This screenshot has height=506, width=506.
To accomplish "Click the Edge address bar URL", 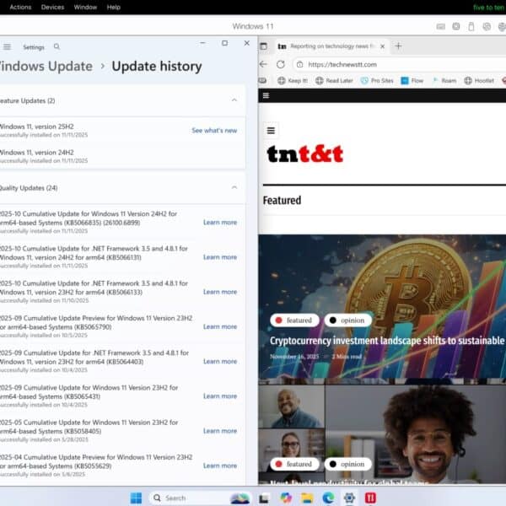I will click(x=342, y=65).
